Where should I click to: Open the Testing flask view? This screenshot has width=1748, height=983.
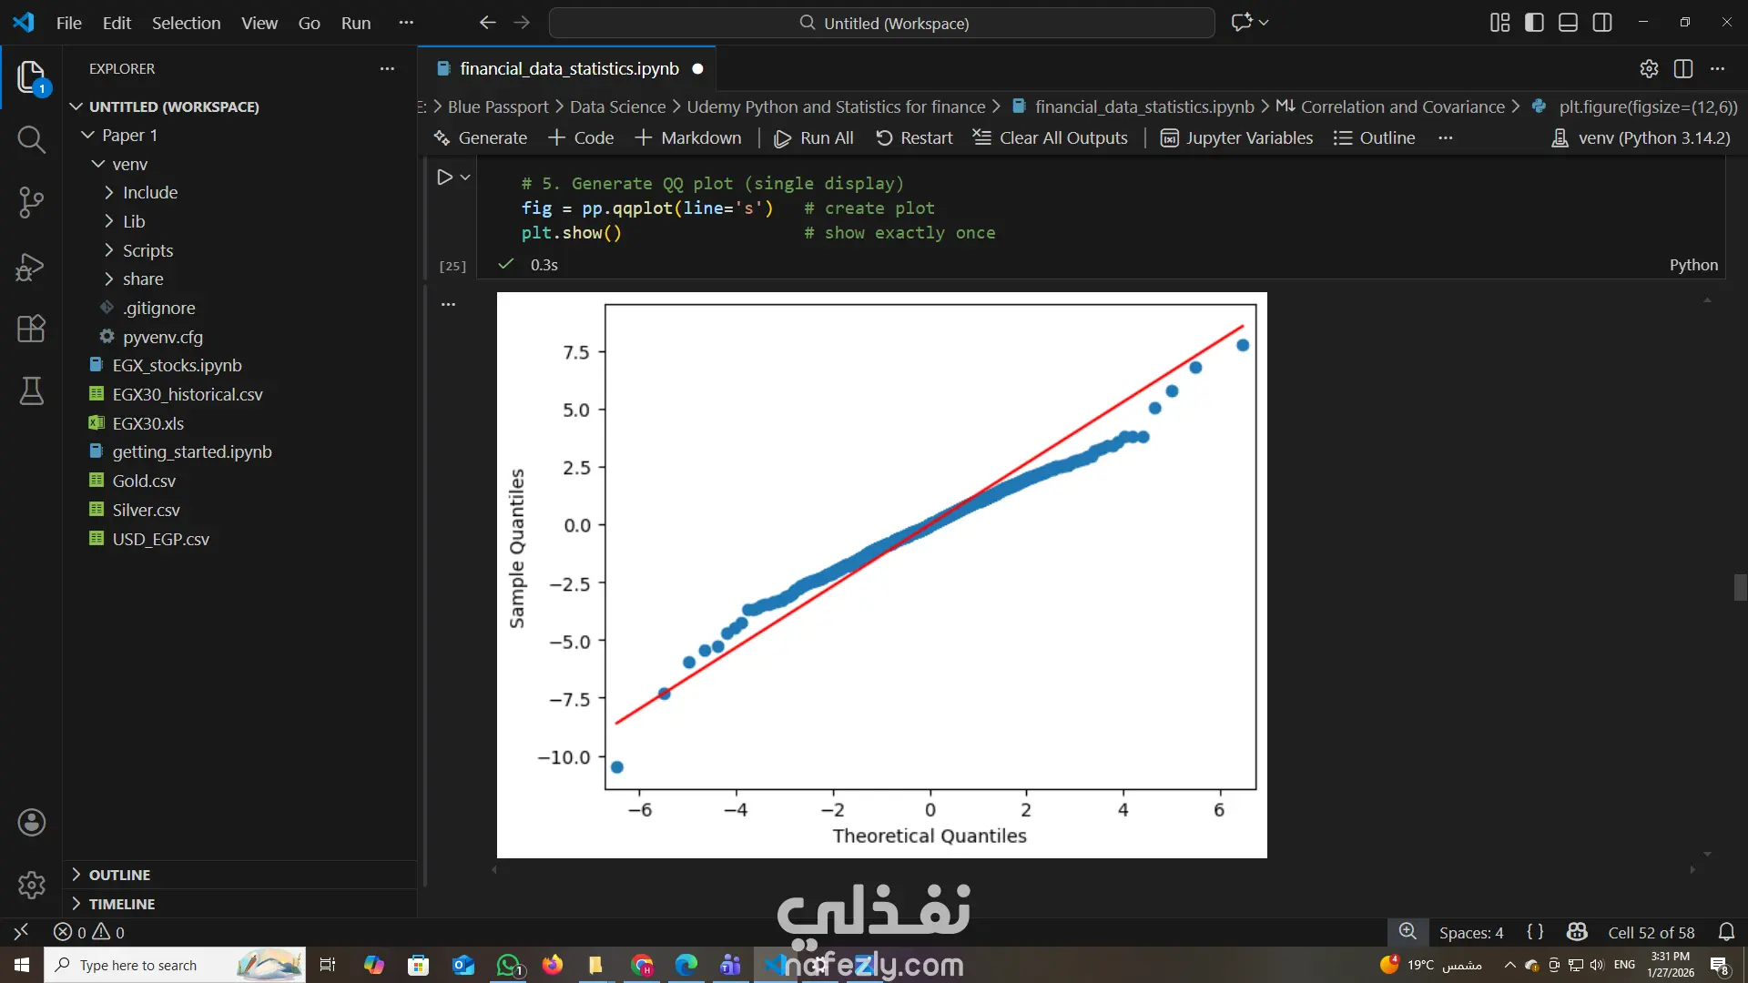point(31,391)
